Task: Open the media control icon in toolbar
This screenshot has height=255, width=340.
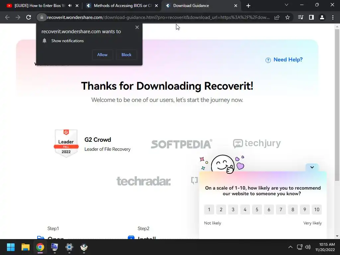Action: pyautogui.click(x=300, y=17)
